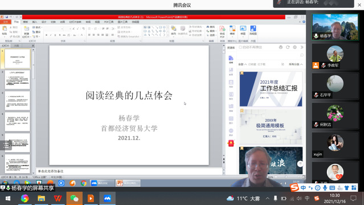Tick the 启动不再弹出 checkbox
Image resolution: width=364 pixels, height=205 pixels.
[x=240, y=47]
